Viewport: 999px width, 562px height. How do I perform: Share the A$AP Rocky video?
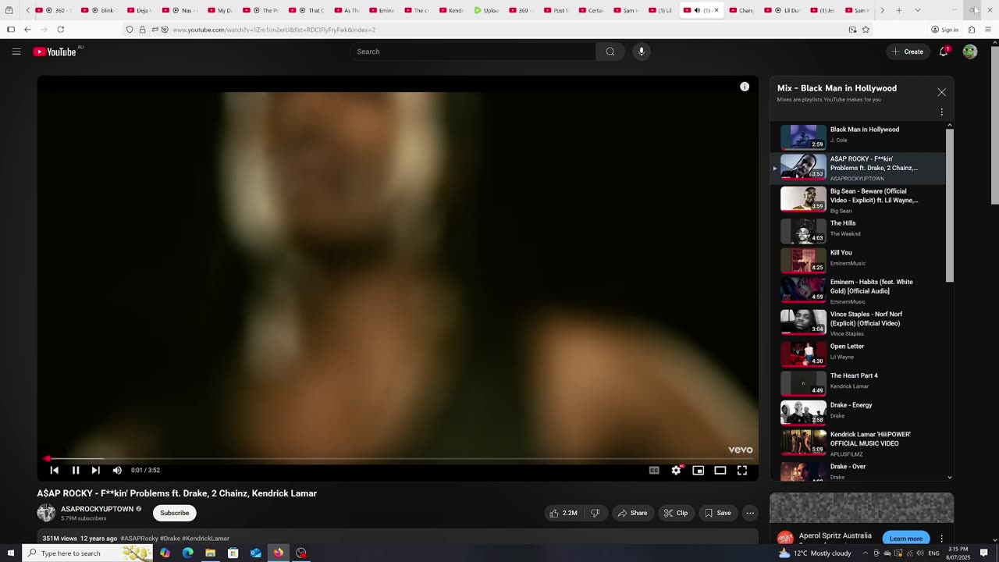click(632, 513)
